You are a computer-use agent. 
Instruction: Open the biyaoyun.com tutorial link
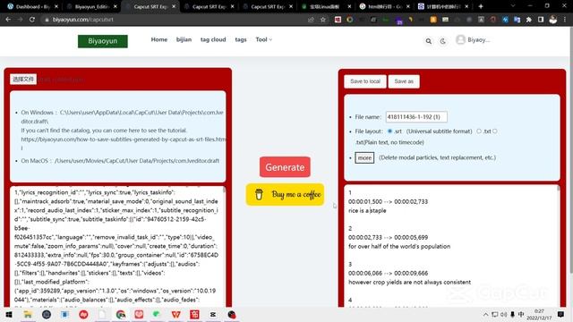click(x=124, y=143)
